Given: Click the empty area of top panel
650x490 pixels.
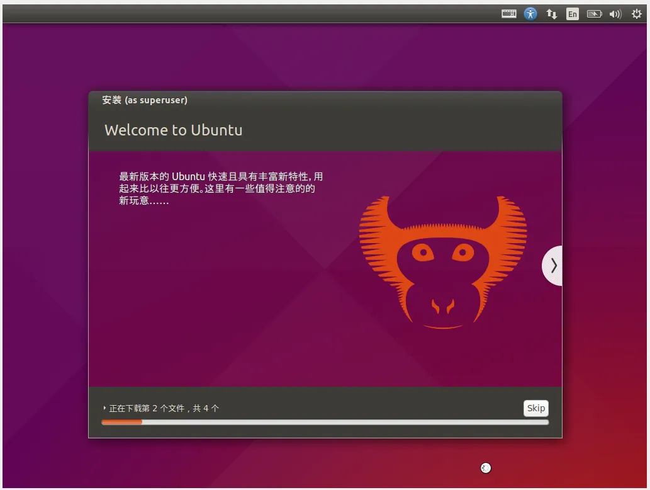Looking at the screenshot, I should [252, 14].
